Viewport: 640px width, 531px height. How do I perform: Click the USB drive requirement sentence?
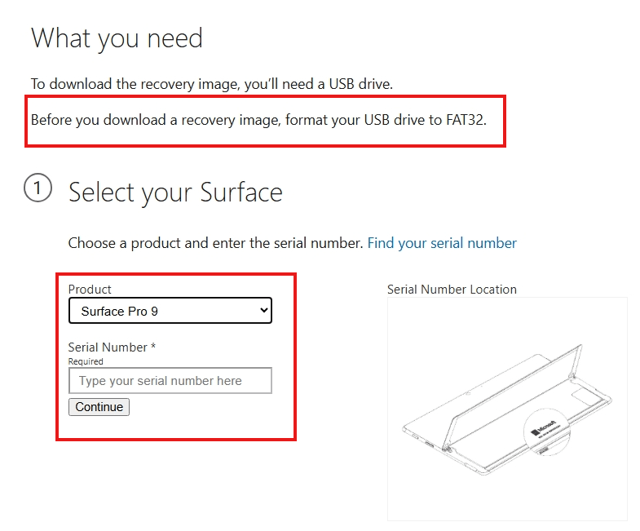click(x=212, y=84)
